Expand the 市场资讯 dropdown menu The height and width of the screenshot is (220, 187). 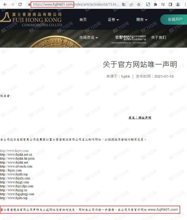(89, 38)
